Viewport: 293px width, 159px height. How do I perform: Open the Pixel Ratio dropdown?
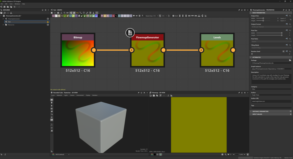(271, 41)
